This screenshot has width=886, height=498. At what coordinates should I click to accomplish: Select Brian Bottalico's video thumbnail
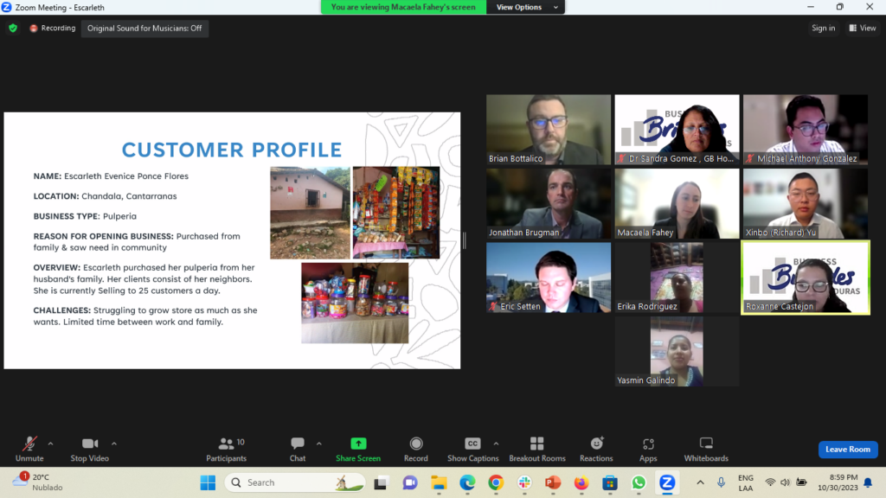pos(549,129)
